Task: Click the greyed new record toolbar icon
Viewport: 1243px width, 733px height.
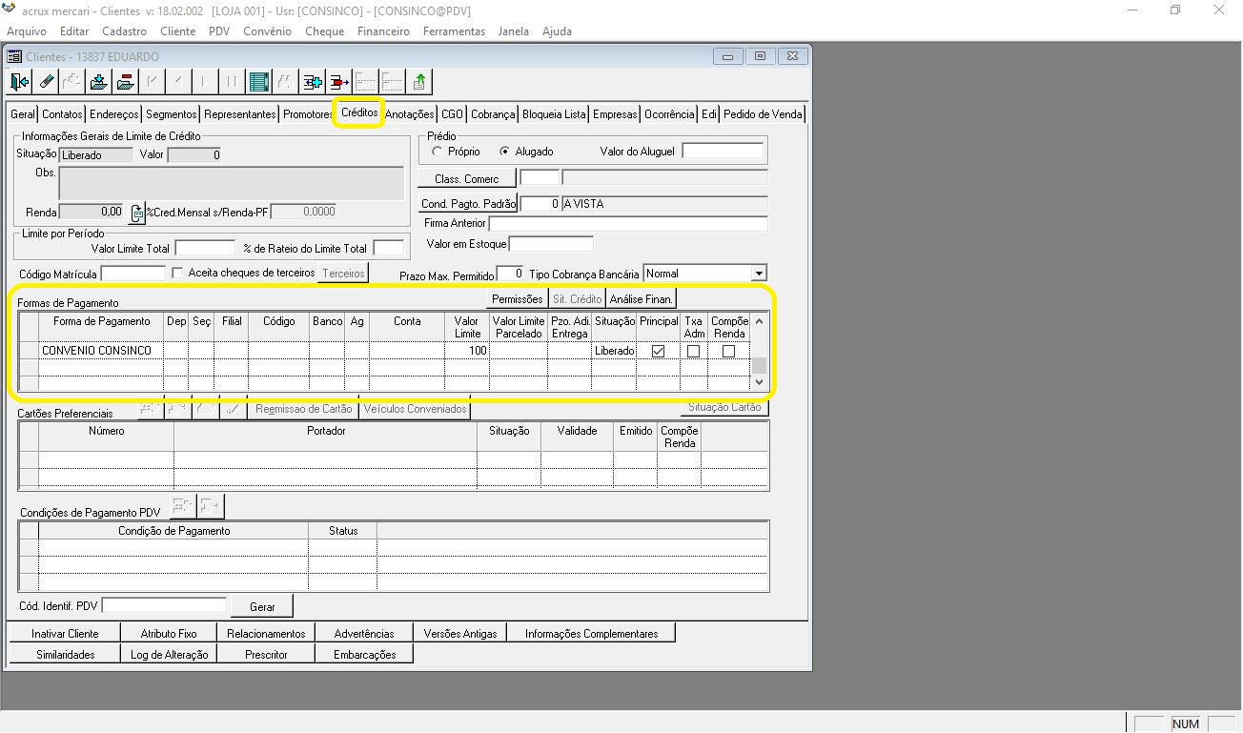Action: pos(71,82)
